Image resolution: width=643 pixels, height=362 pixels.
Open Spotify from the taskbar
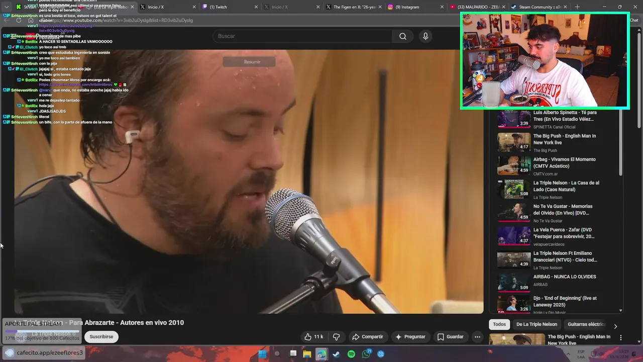(351, 354)
